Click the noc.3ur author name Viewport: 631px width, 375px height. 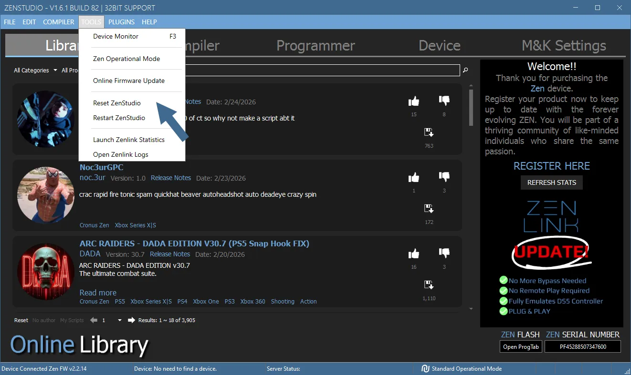(93, 178)
